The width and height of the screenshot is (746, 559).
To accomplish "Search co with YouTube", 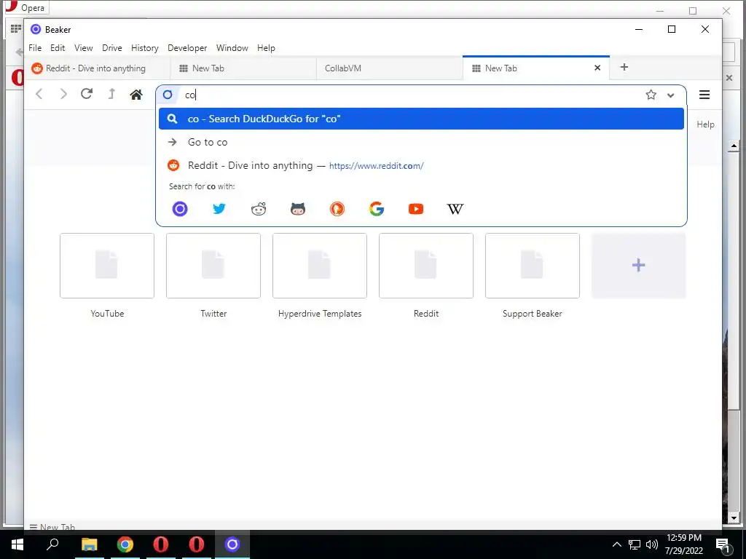I will tap(416, 209).
